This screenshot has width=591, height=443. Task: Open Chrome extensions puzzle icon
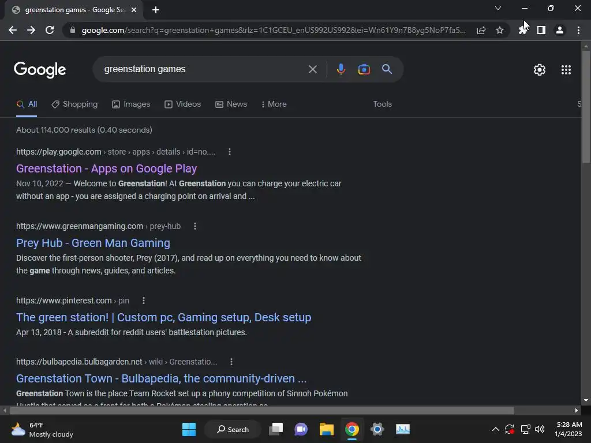[x=523, y=30]
